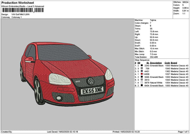Click the 'Brand' column header
This screenshot has width=190, height=134.
point(174,63)
